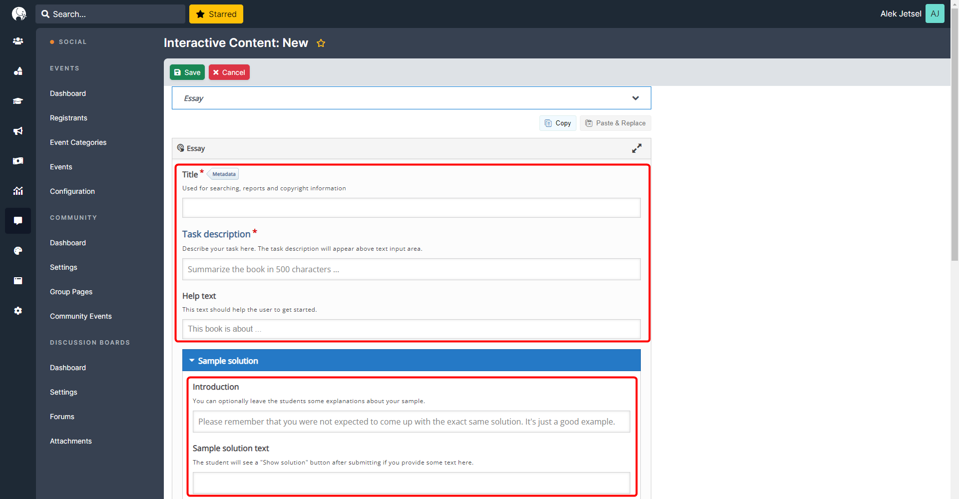
Task: Collapse the Sample solution section
Action: pos(412,360)
